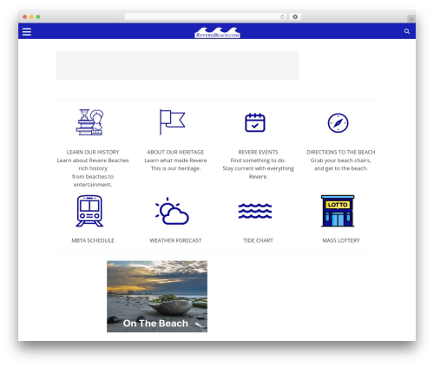Click the Lotto store icon

point(338,211)
